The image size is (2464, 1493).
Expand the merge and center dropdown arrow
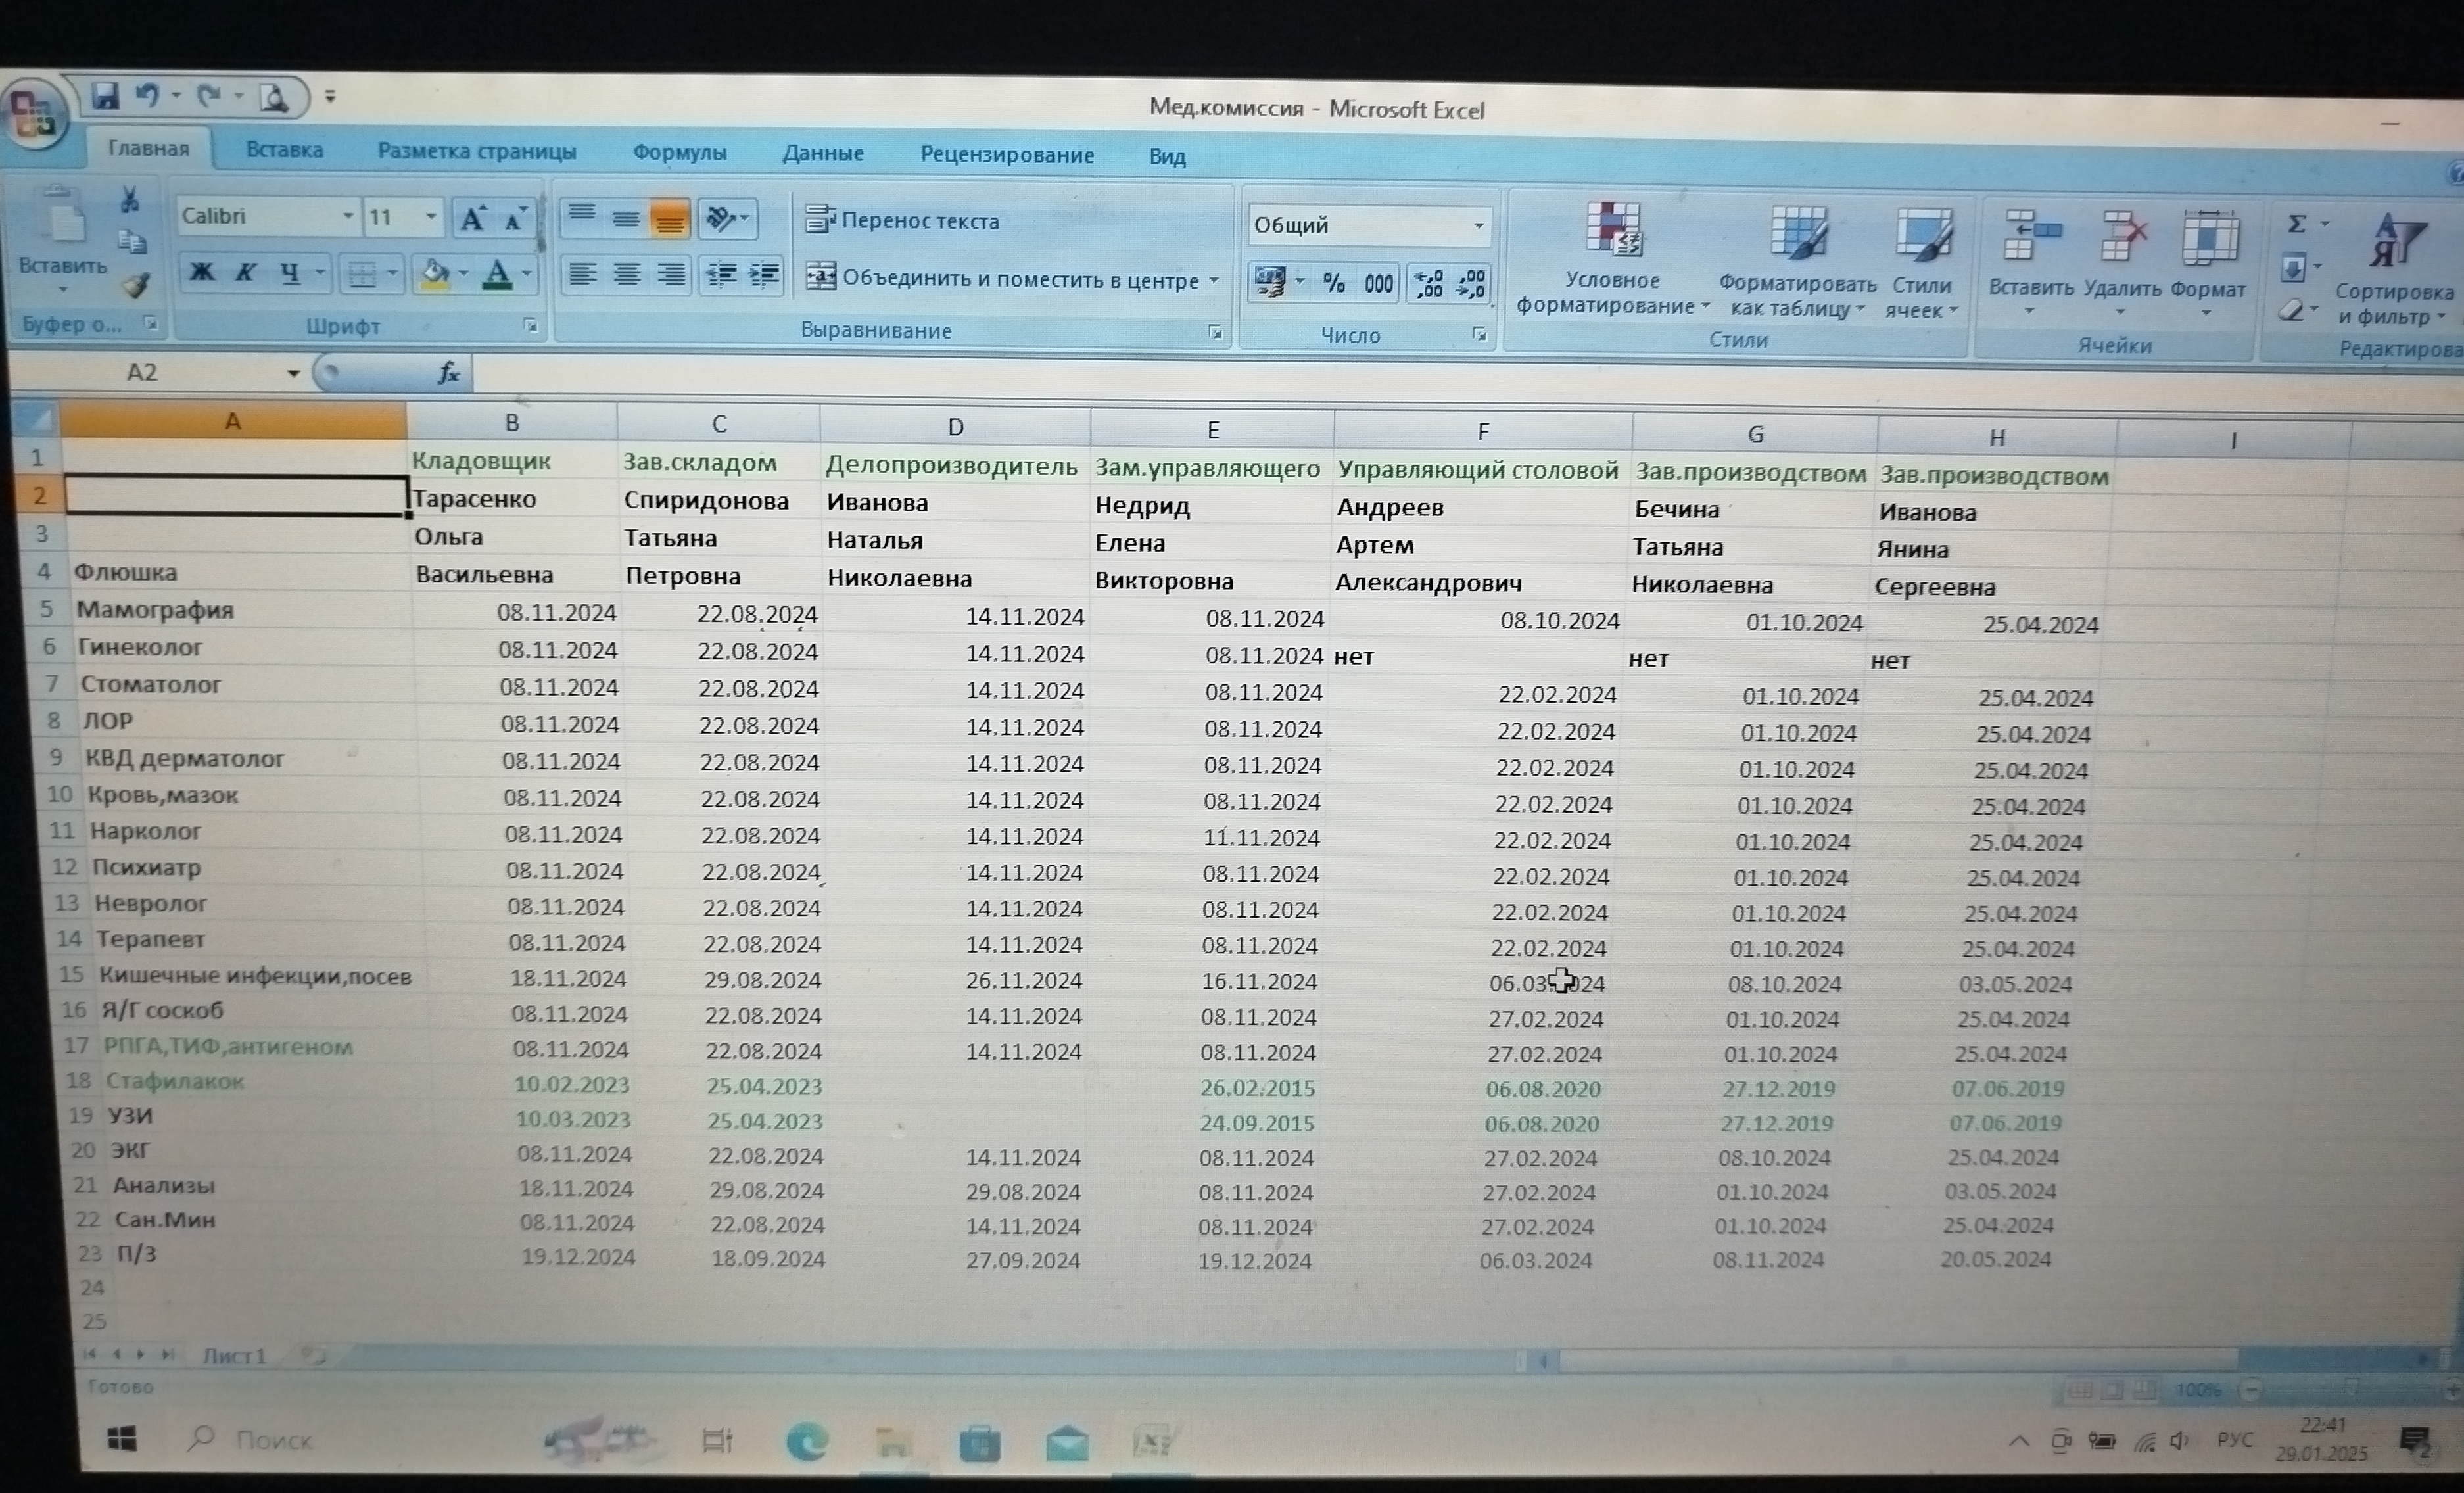click(1213, 281)
